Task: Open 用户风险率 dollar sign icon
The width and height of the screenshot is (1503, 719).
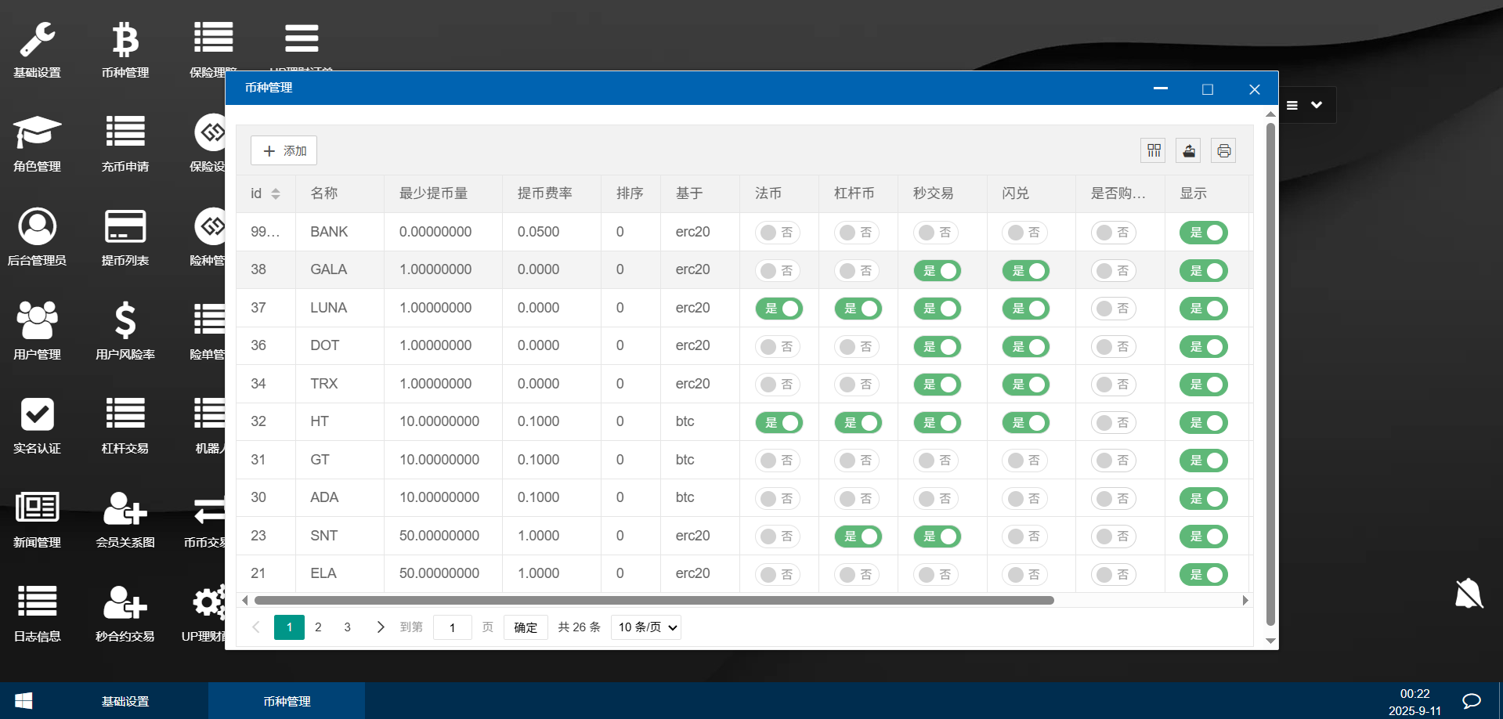Action: click(x=125, y=321)
